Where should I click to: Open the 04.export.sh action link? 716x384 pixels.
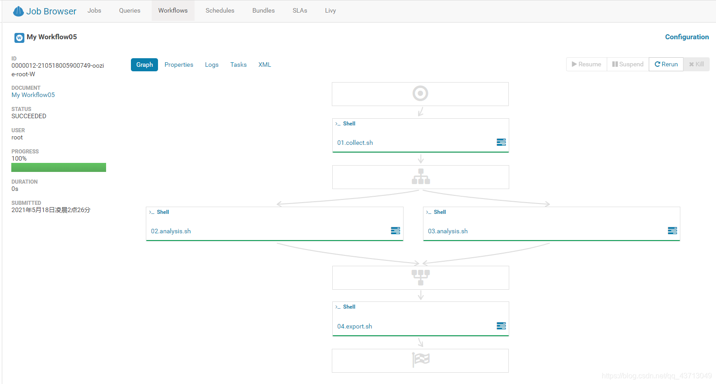[354, 326]
